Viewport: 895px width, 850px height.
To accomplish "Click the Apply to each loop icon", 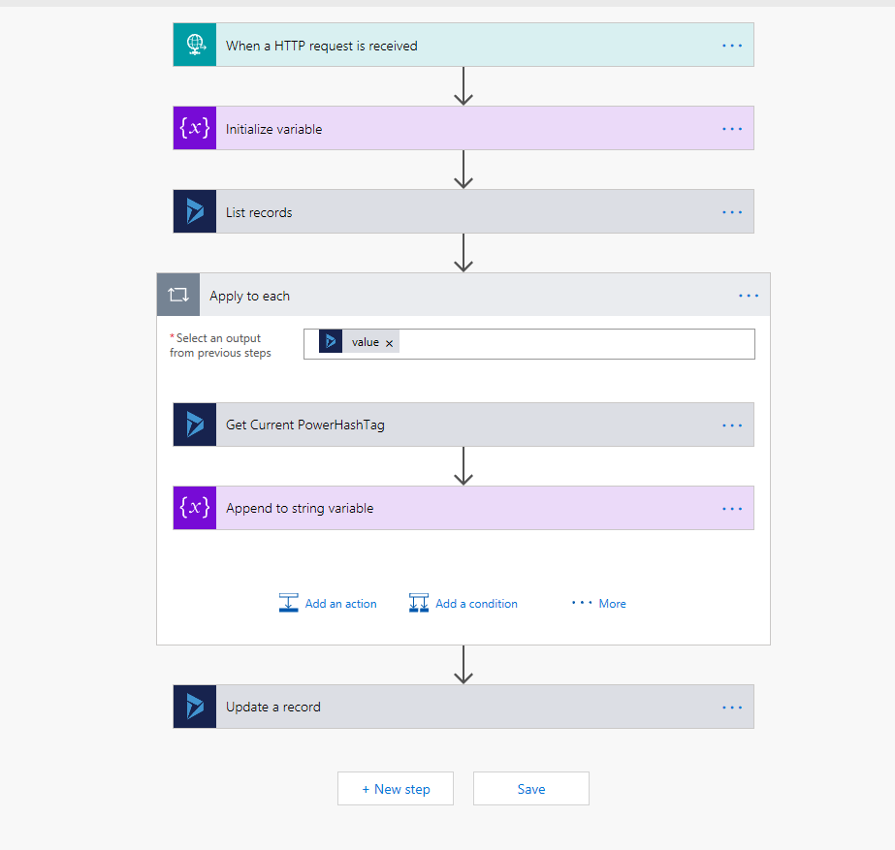I will point(178,296).
